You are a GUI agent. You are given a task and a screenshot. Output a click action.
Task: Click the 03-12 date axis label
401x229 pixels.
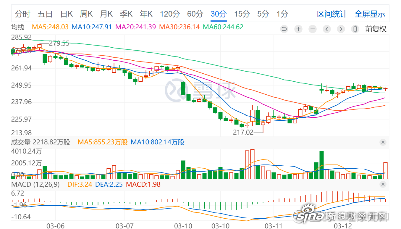pyautogui.click(x=343, y=225)
